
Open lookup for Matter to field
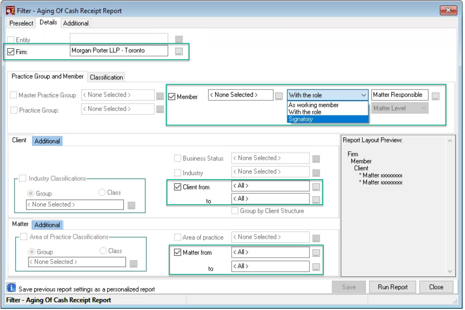[316, 267]
